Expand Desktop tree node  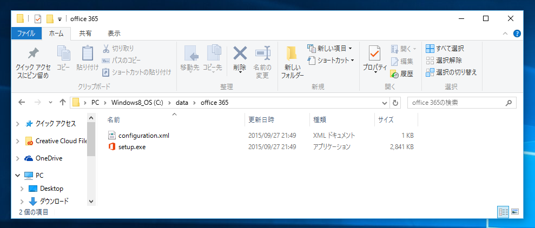[22, 189]
